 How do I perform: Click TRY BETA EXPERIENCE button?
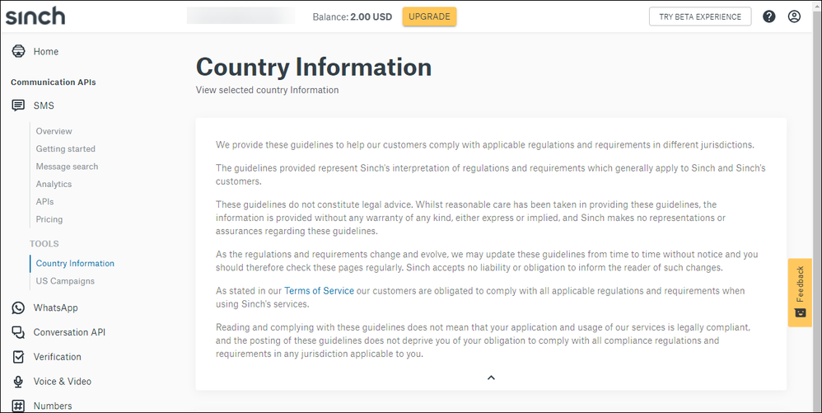700,16
